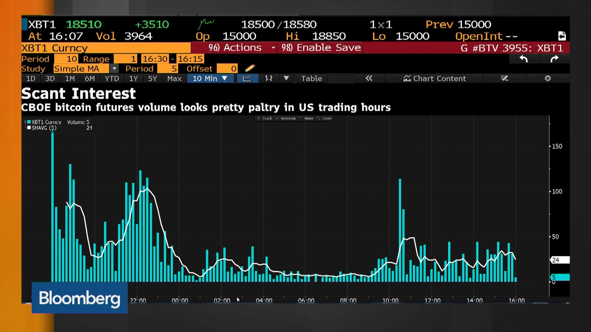Open Chart Content button
The image size is (591, 332).
point(434,78)
